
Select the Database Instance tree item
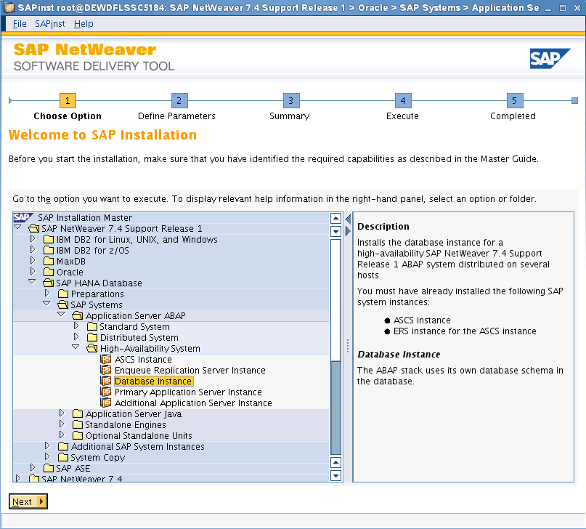pos(153,381)
